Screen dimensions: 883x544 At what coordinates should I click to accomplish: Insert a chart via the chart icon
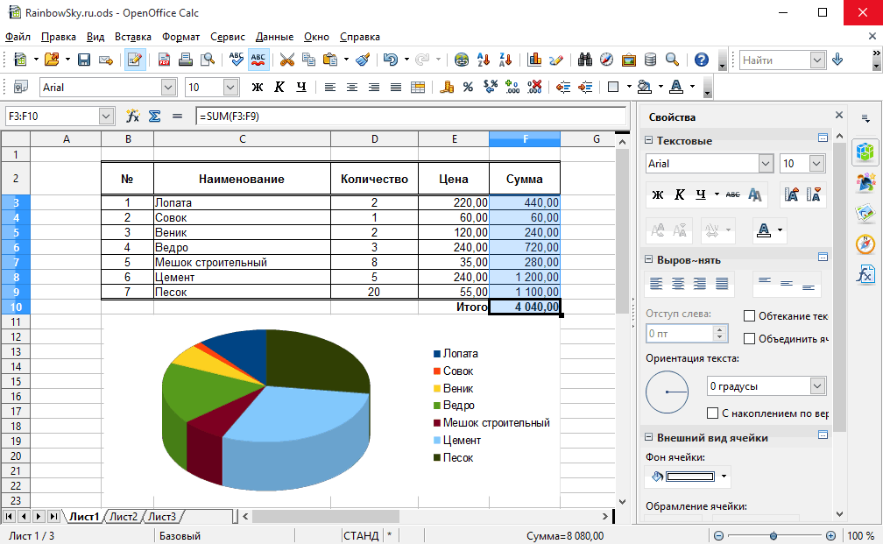click(x=534, y=60)
